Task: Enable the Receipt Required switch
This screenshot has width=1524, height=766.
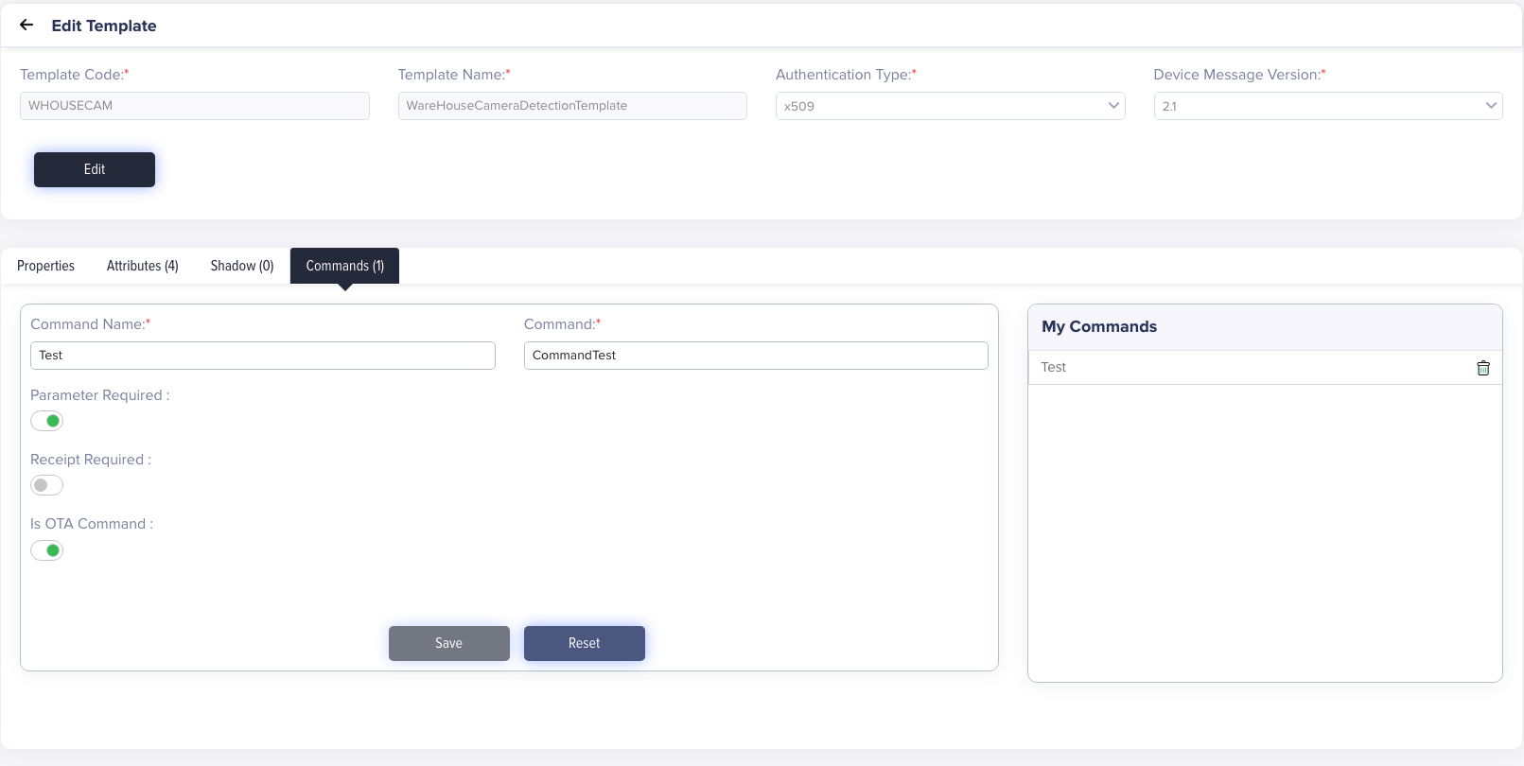Action: (x=46, y=485)
